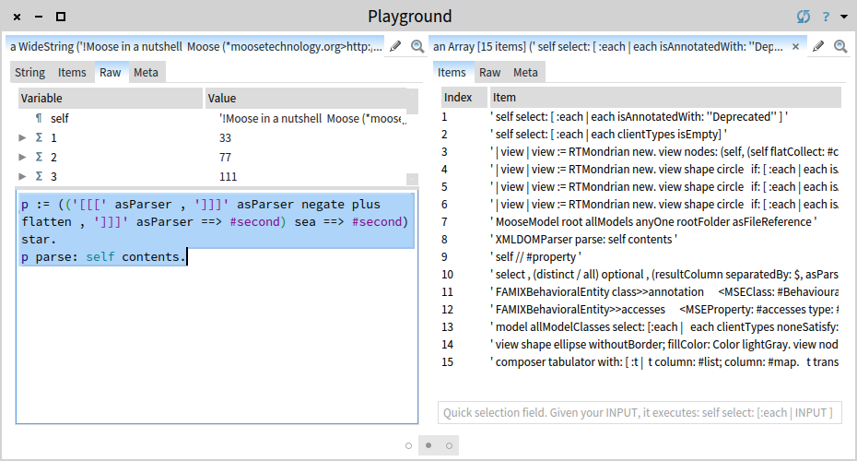This screenshot has height=461, width=857.
Task: Select item 15 'composer tabulator with'
Action: pyautogui.click(x=640, y=361)
